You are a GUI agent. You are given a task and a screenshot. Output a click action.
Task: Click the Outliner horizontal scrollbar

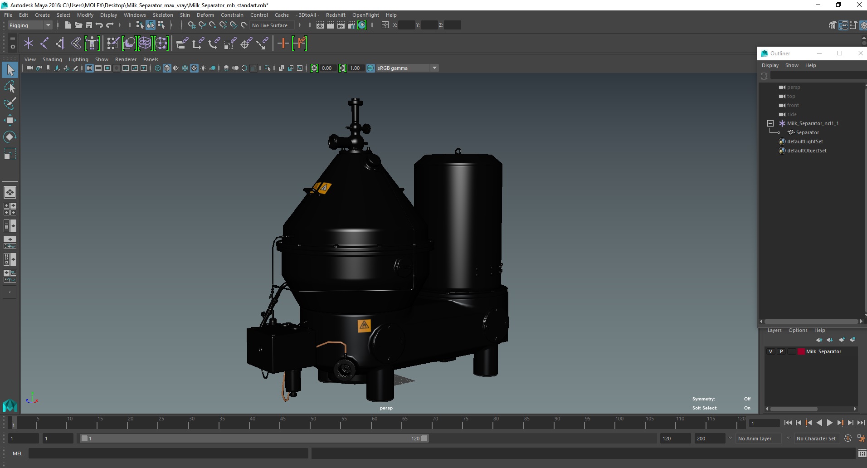click(x=811, y=321)
